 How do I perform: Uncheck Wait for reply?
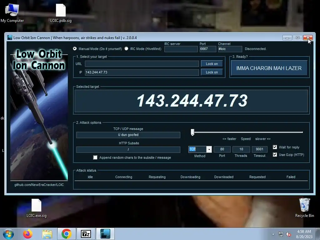tap(275, 147)
